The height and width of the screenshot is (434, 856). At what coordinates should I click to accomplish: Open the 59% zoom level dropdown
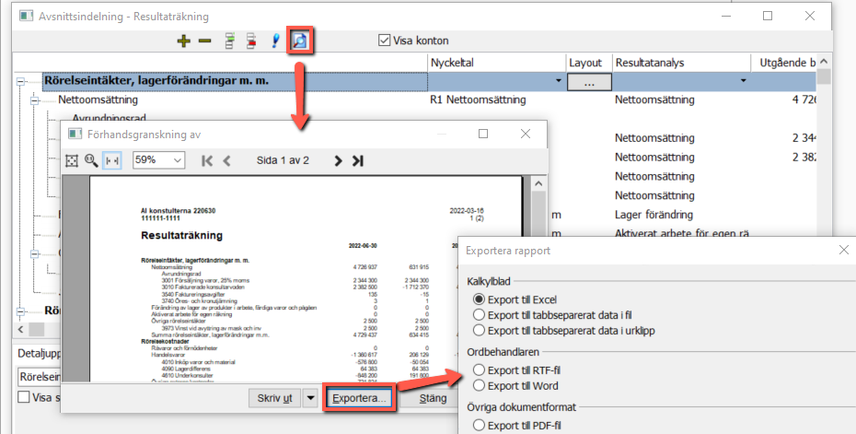[177, 160]
